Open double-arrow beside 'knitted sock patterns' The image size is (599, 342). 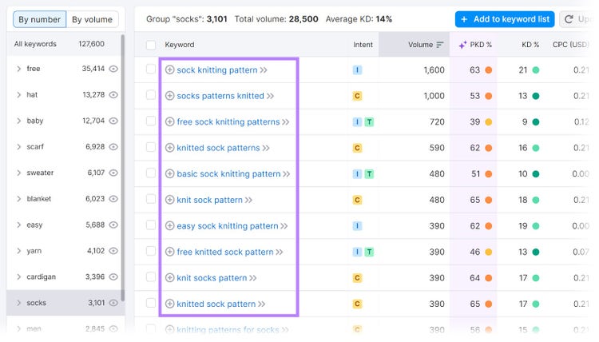[266, 149]
